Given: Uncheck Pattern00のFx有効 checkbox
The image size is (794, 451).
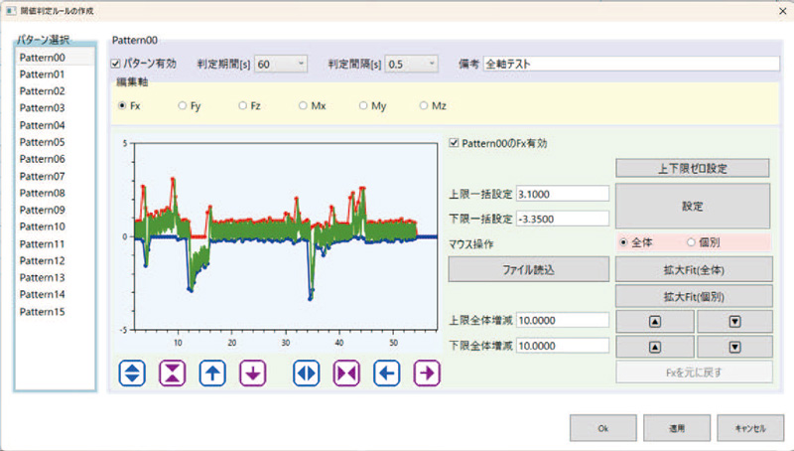Looking at the screenshot, I should tap(455, 143).
